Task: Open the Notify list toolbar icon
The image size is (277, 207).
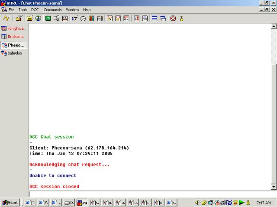Action: tap(136, 18)
